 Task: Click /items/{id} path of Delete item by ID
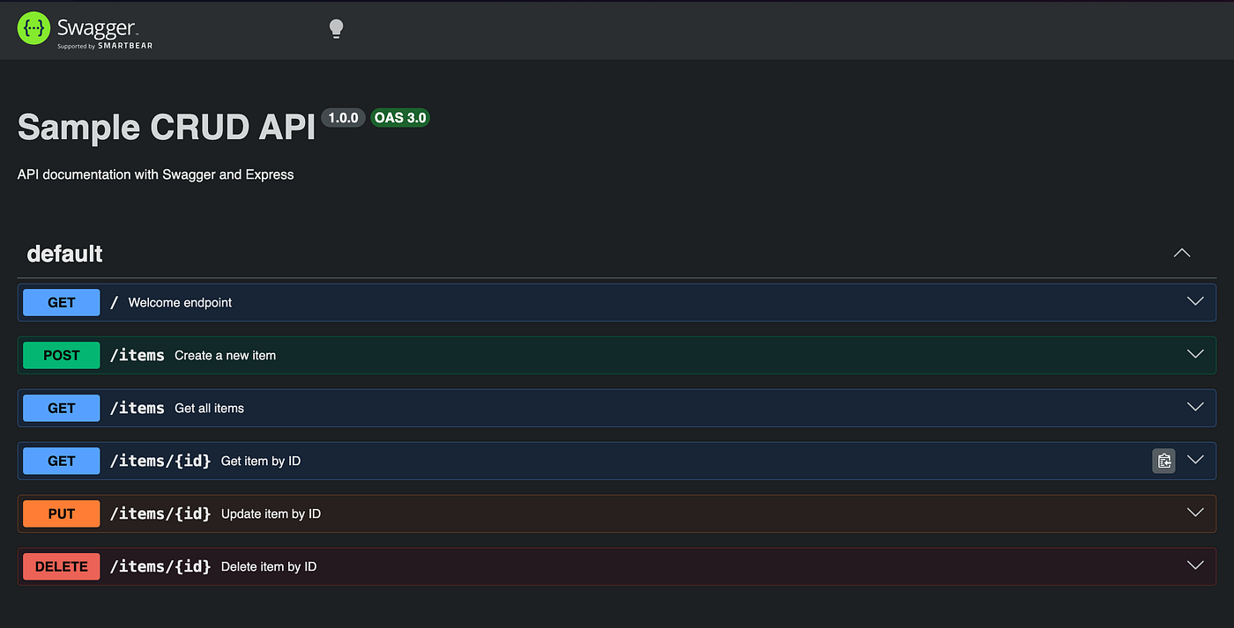(160, 566)
